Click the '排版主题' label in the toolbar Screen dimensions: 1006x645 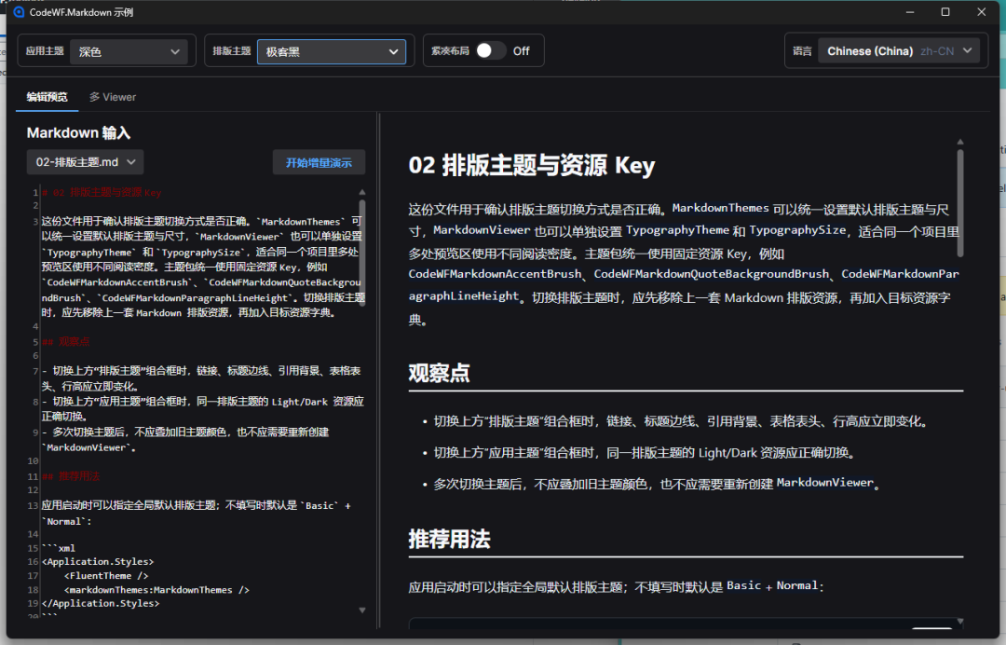(x=232, y=50)
